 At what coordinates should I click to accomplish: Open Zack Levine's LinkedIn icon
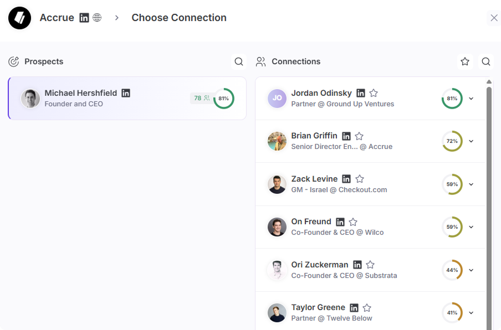[x=346, y=179]
